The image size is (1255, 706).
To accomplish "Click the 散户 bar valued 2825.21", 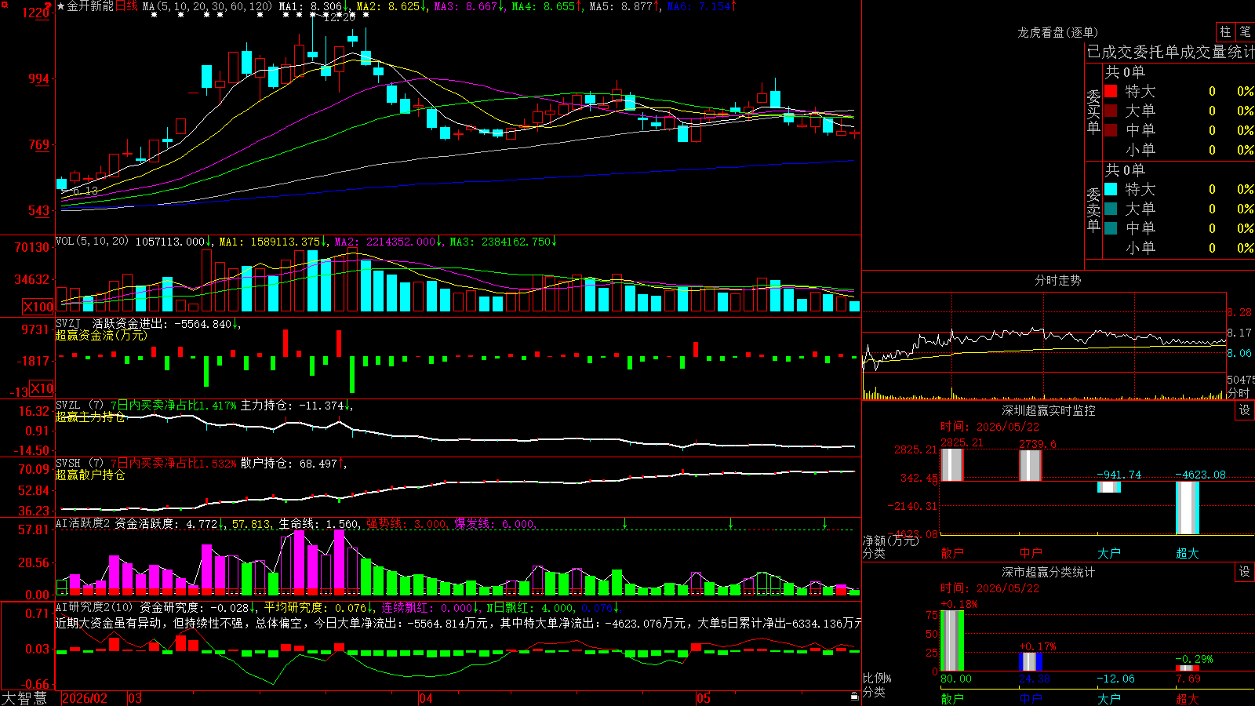I will pyautogui.click(x=952, y=464).
